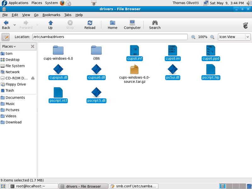Open the Places menu in top panel
The image size is (252, 189).
37,3
